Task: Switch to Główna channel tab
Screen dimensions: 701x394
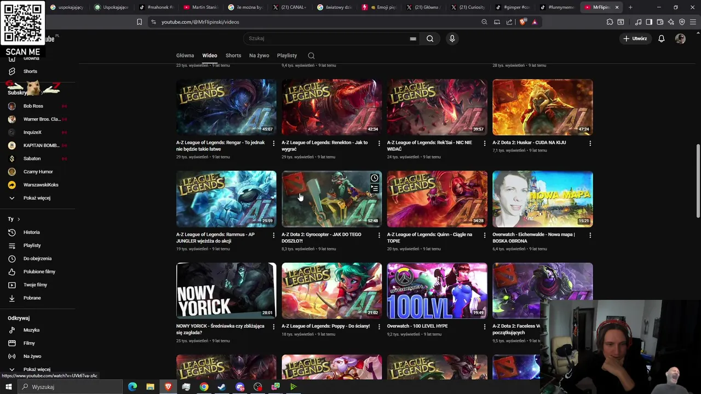Action: [x=185, y=55]
